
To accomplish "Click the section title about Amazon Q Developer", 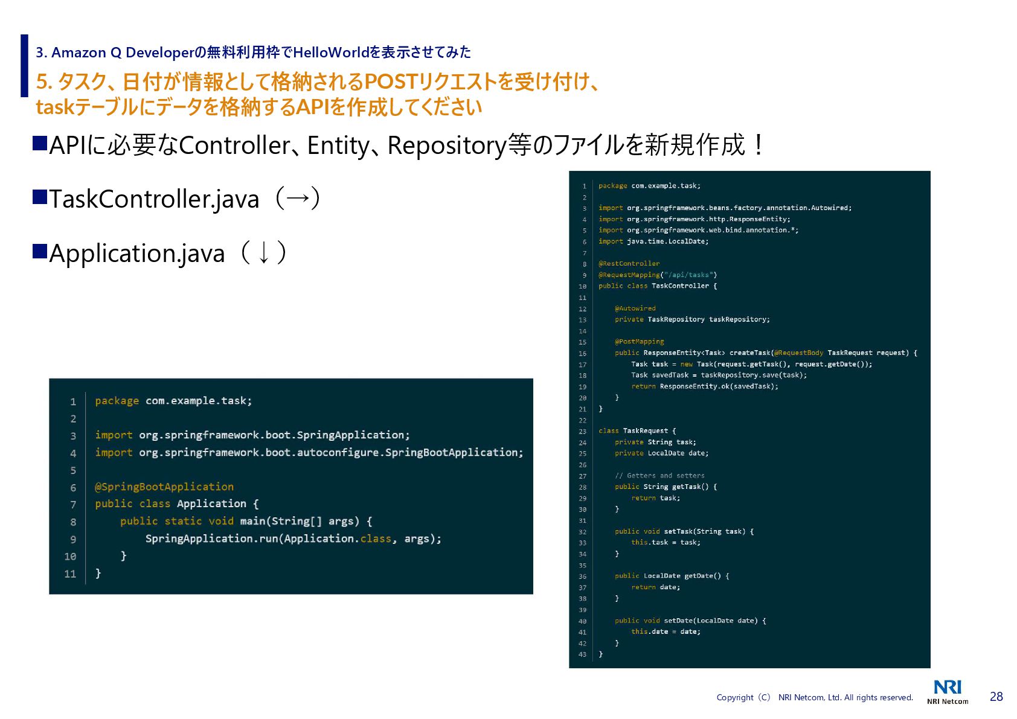I will 254,53.
